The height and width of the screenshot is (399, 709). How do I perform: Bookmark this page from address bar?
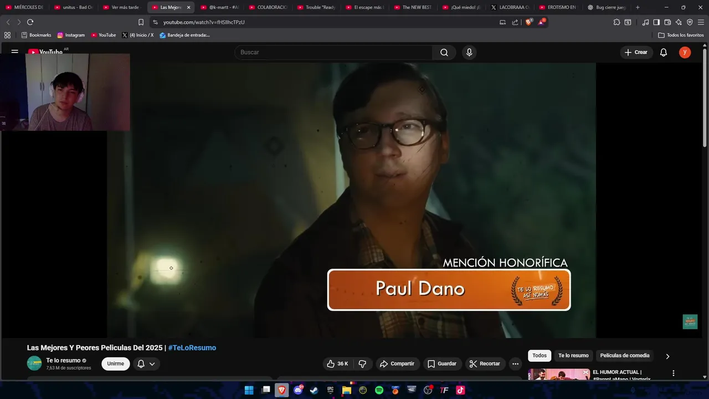click(x=141, y=22)
